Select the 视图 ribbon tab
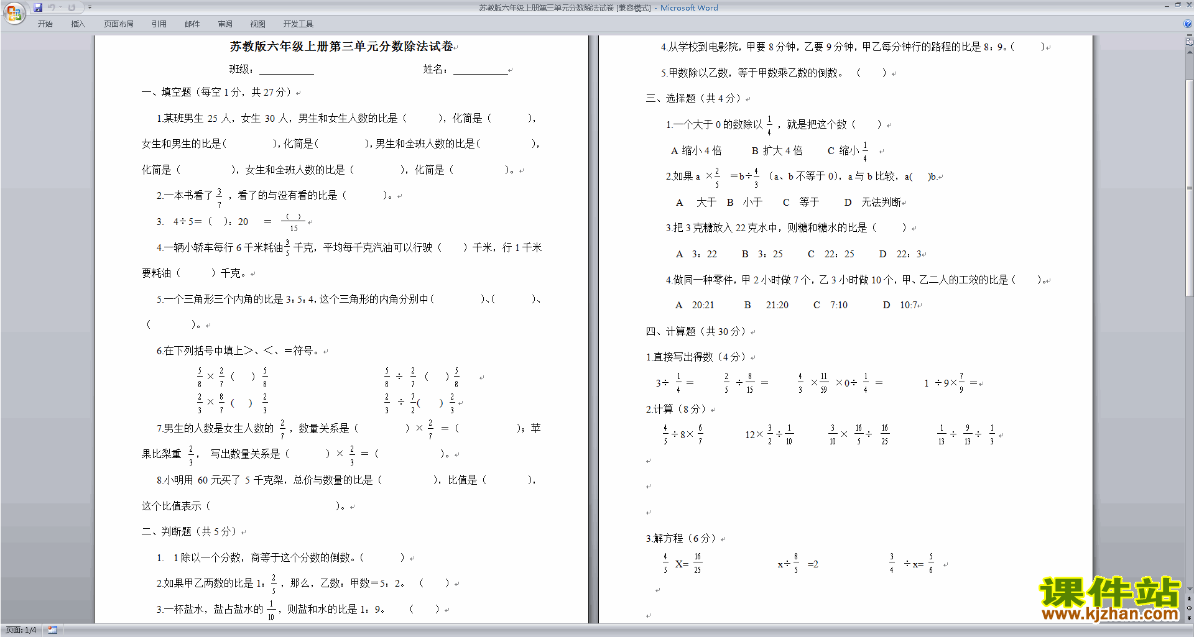 [x=258, y=24]
